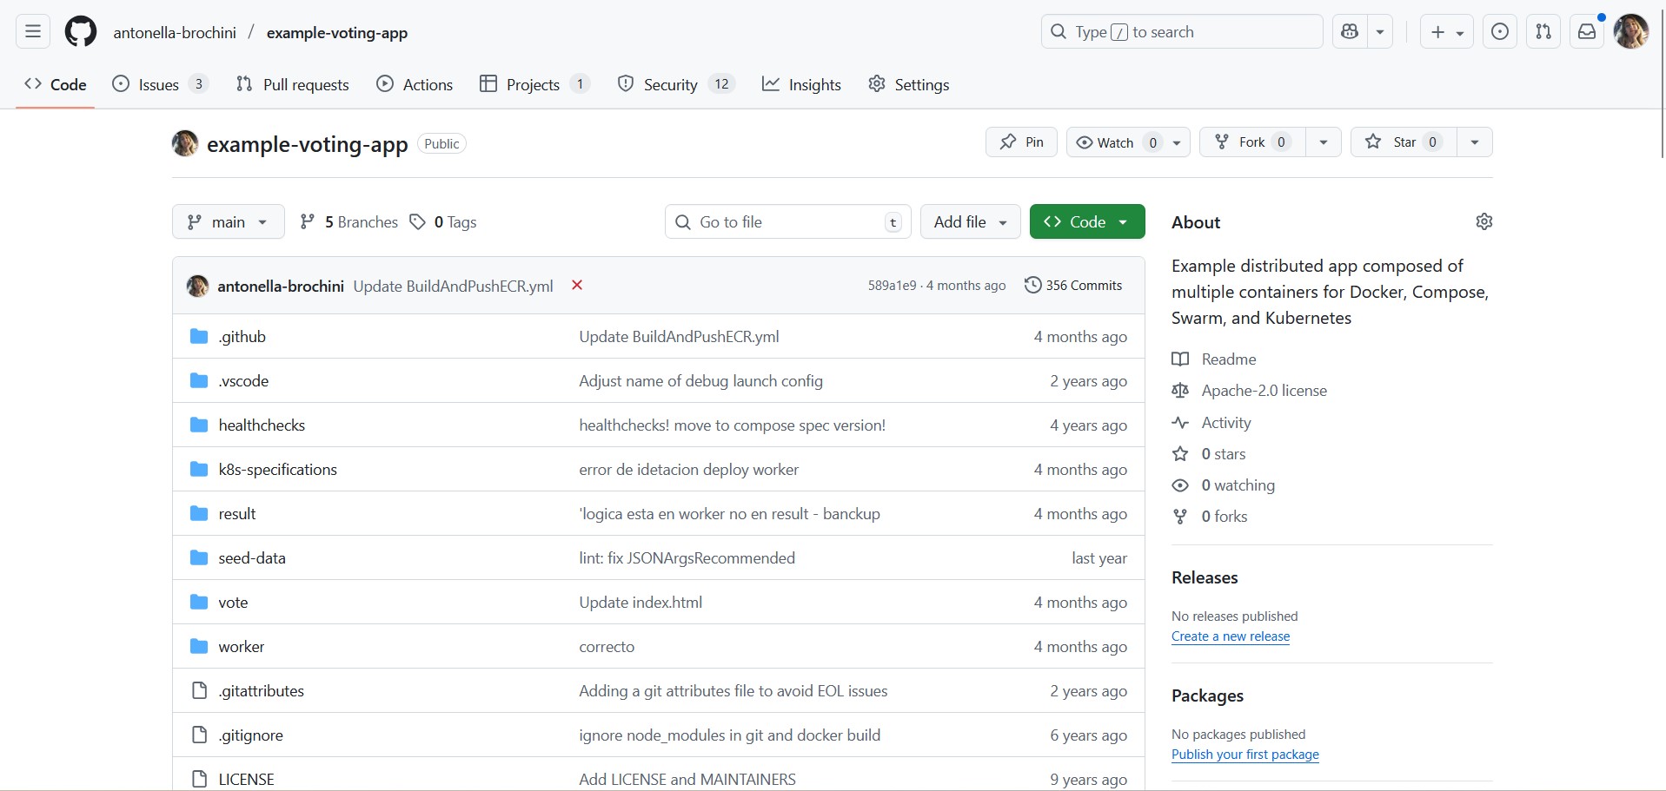Click the Create a new release link

(x=1230, y=636)
